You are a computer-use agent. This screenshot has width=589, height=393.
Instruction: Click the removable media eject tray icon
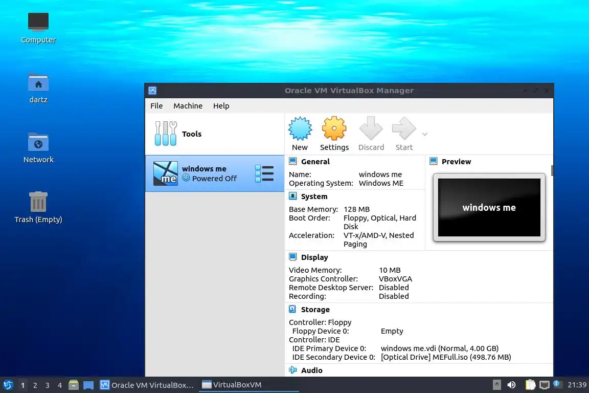tap(496, 385)
